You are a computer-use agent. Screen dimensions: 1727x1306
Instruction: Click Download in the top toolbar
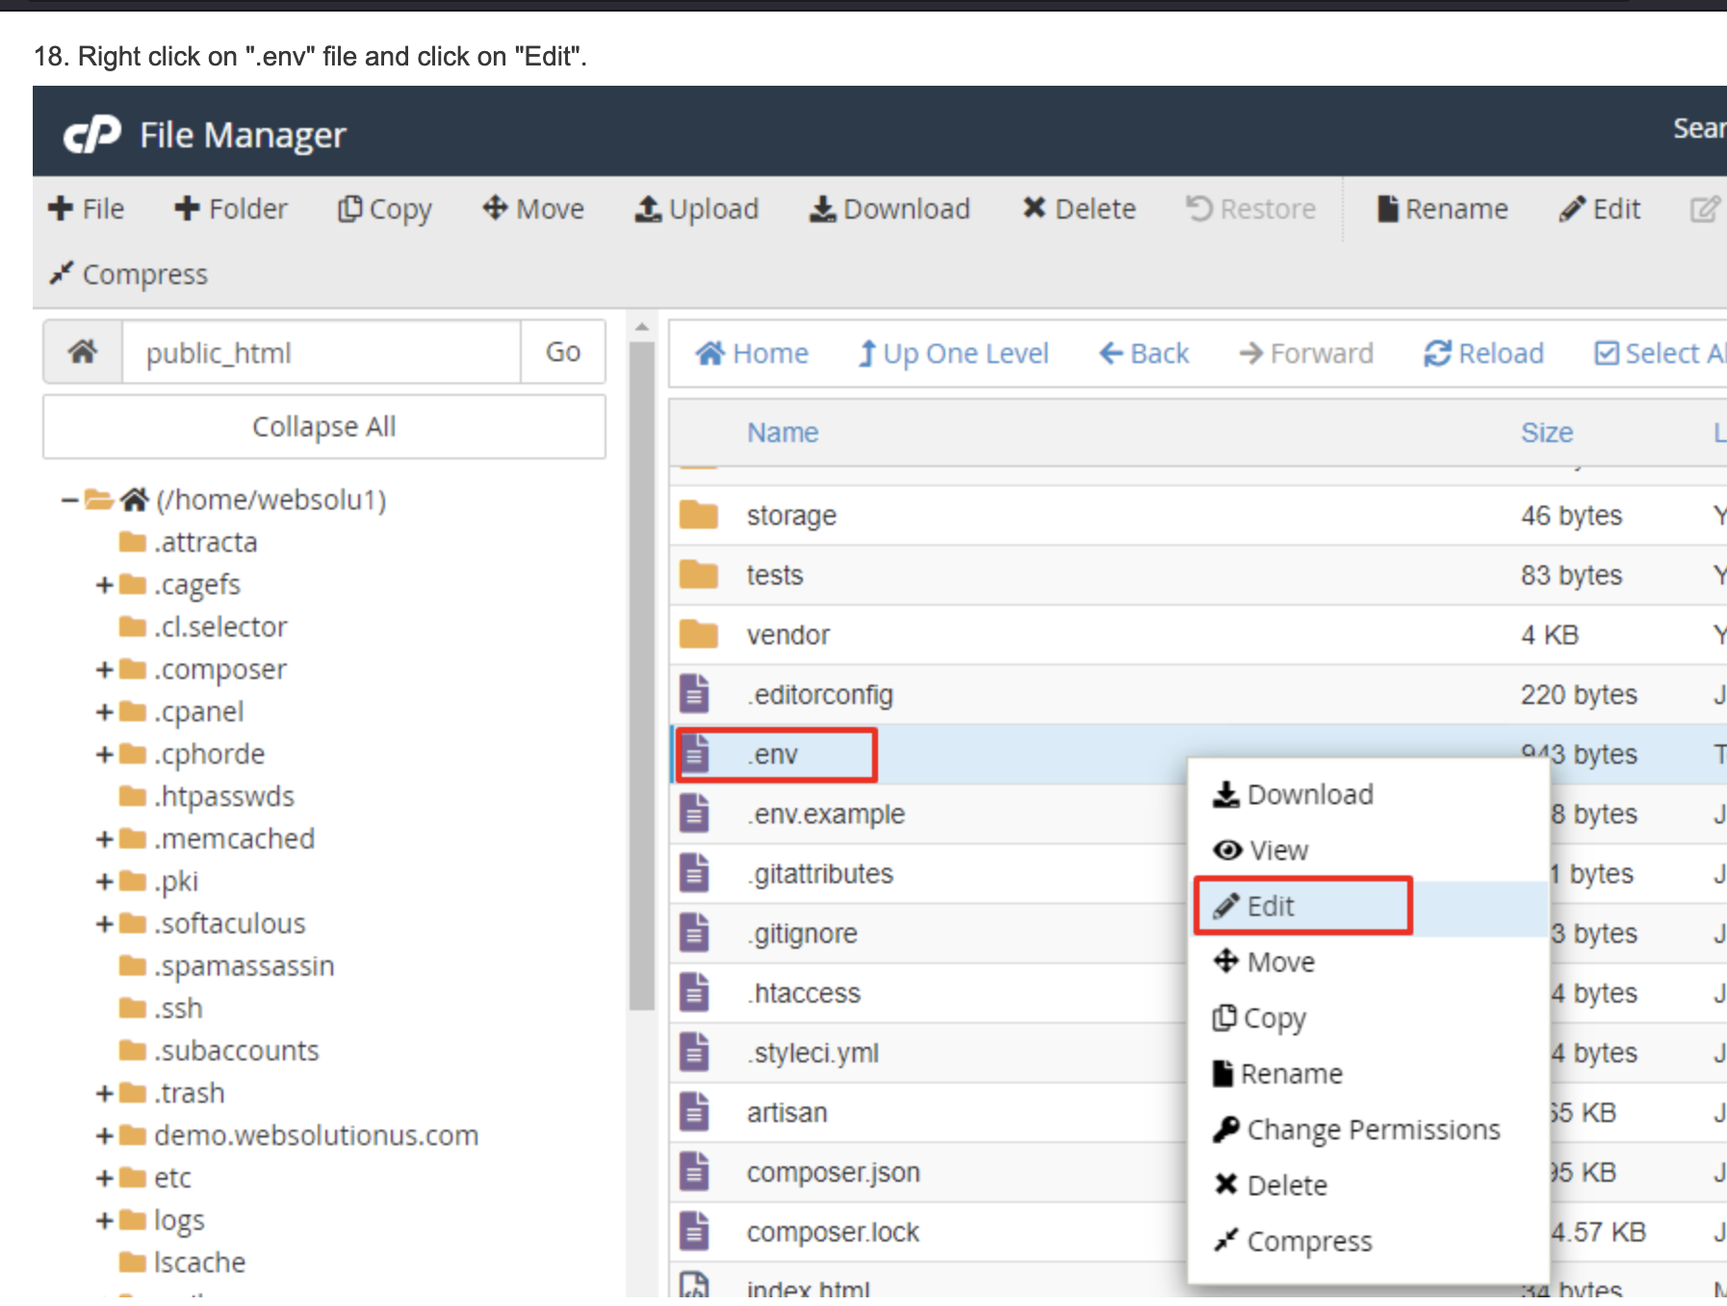889,209
